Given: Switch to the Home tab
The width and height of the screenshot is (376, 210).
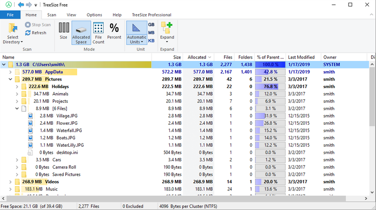Looking at the screenshot, I should 31,15.
